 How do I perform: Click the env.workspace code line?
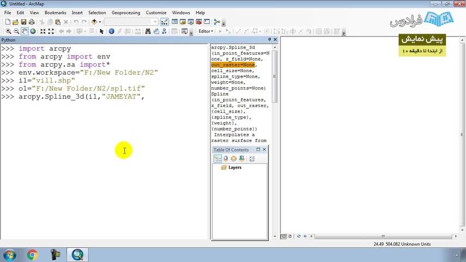(88, 73)
